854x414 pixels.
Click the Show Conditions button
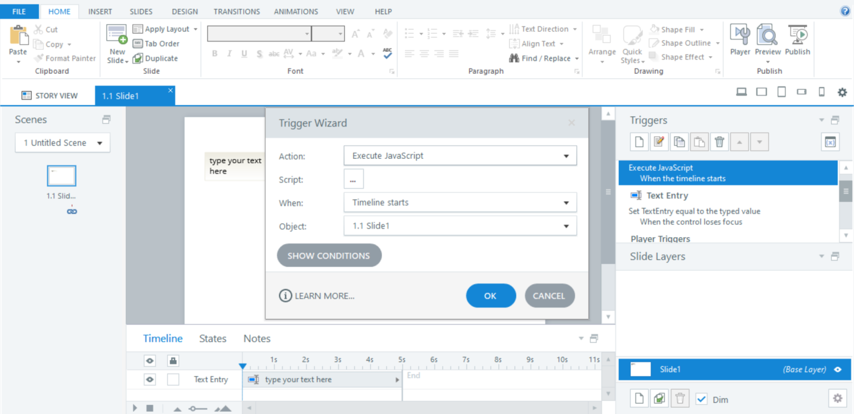(x=329, y=256)
